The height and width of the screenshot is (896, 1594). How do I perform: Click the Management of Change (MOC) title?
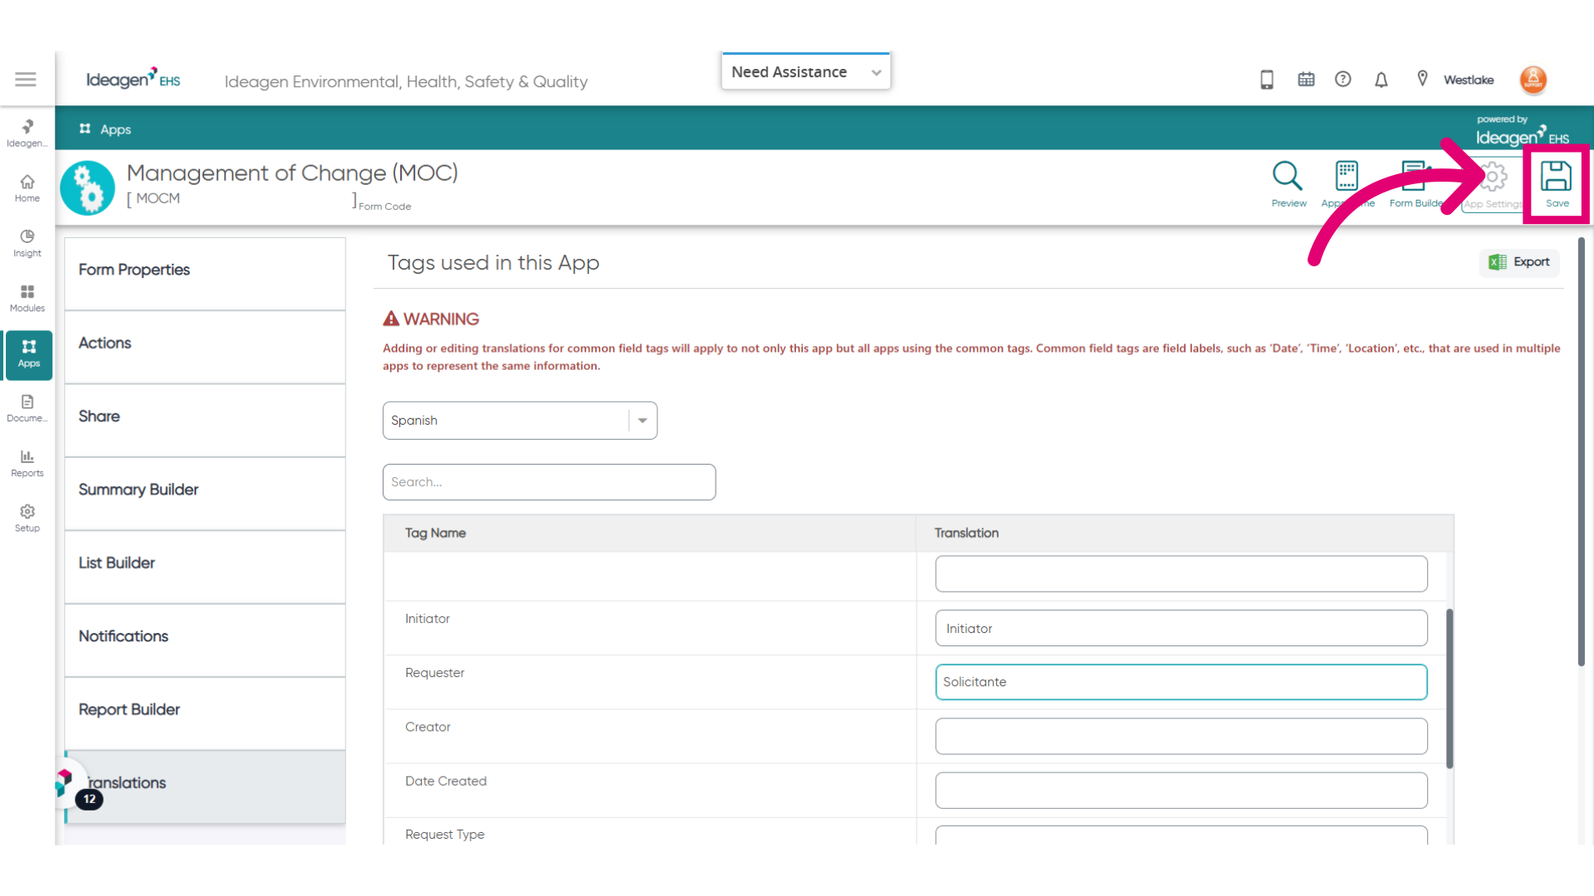click(292, 173)
